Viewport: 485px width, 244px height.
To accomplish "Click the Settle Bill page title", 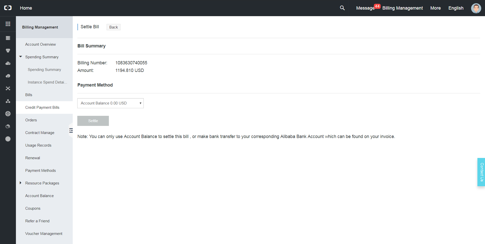I will pos(90,27).
